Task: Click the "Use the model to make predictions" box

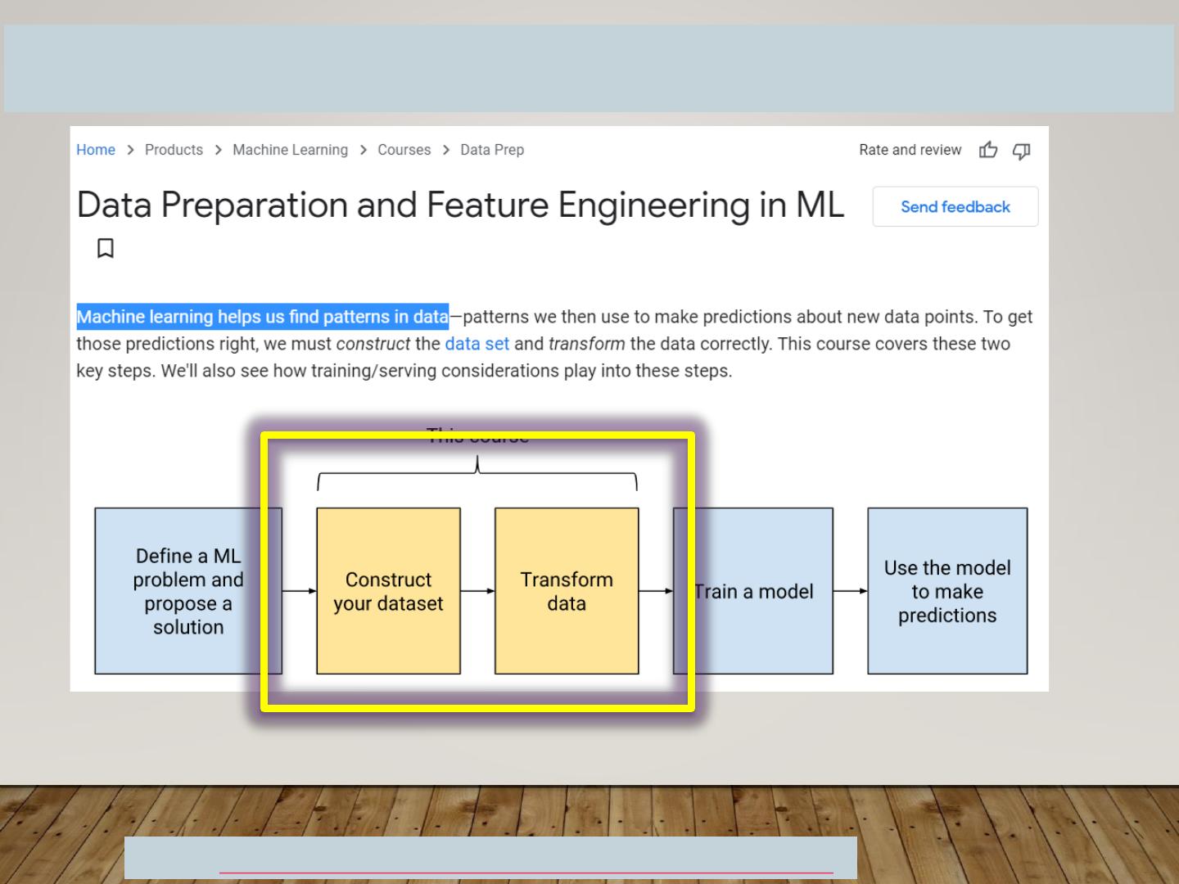Action: tap(947, 591)
